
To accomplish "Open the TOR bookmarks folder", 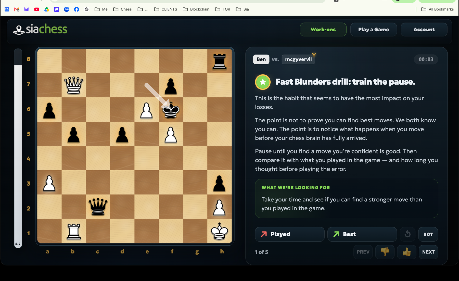I will click(223, 9).
